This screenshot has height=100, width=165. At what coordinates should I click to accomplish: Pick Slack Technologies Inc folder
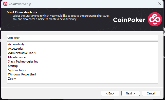pyautogui.click(x=23, y=62)
